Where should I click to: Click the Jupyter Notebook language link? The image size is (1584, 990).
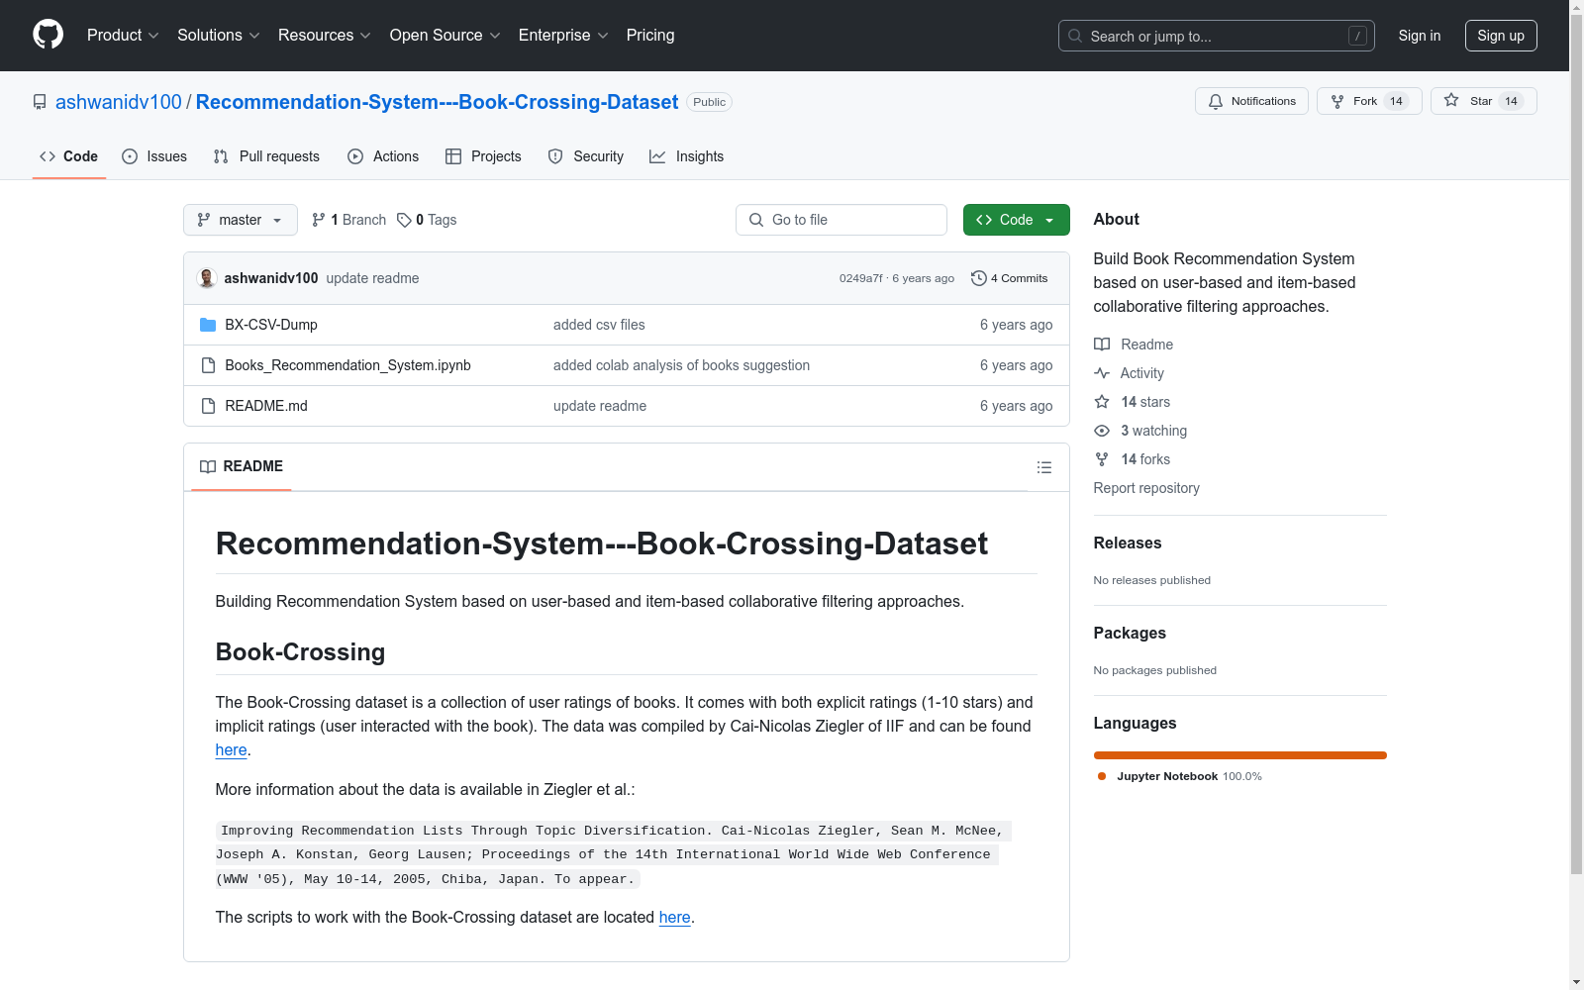tap(1178, 776)
